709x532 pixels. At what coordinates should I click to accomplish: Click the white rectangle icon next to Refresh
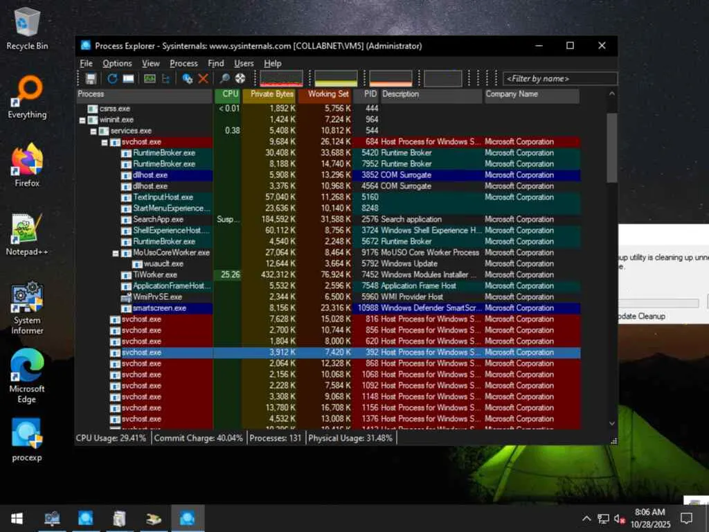click(128, 79)
